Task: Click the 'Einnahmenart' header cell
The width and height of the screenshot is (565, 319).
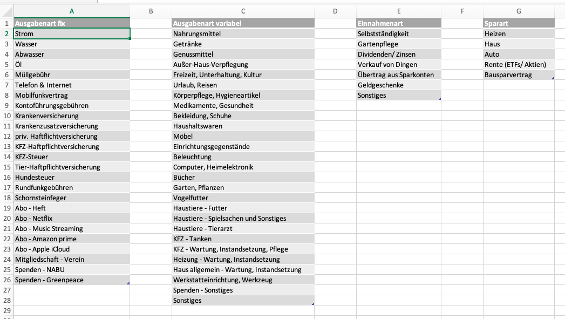Action: (399, 23)
